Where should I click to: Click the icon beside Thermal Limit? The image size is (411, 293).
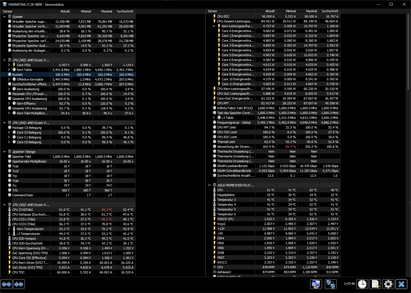click(215, 142)
